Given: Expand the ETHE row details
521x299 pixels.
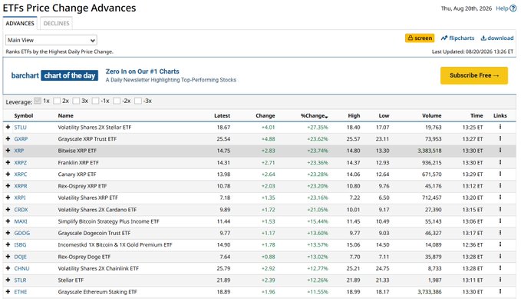Looking at the screenshot, I should [x=8, y=291].
